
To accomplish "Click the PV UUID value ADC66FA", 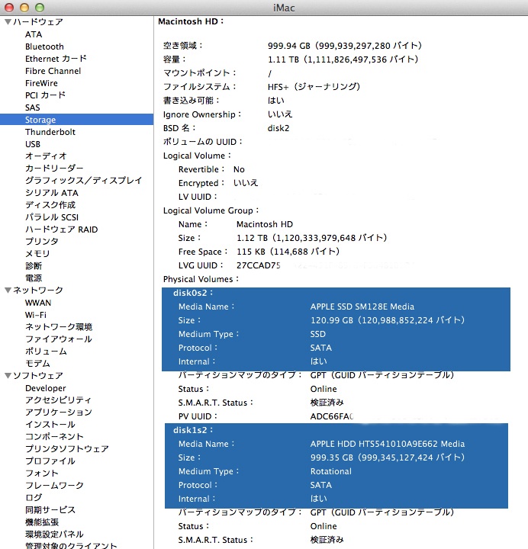I will [332, 416].
